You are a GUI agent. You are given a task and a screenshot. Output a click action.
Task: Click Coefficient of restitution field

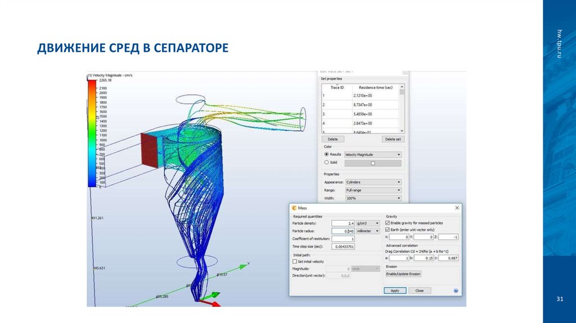(x=343, y=239)
